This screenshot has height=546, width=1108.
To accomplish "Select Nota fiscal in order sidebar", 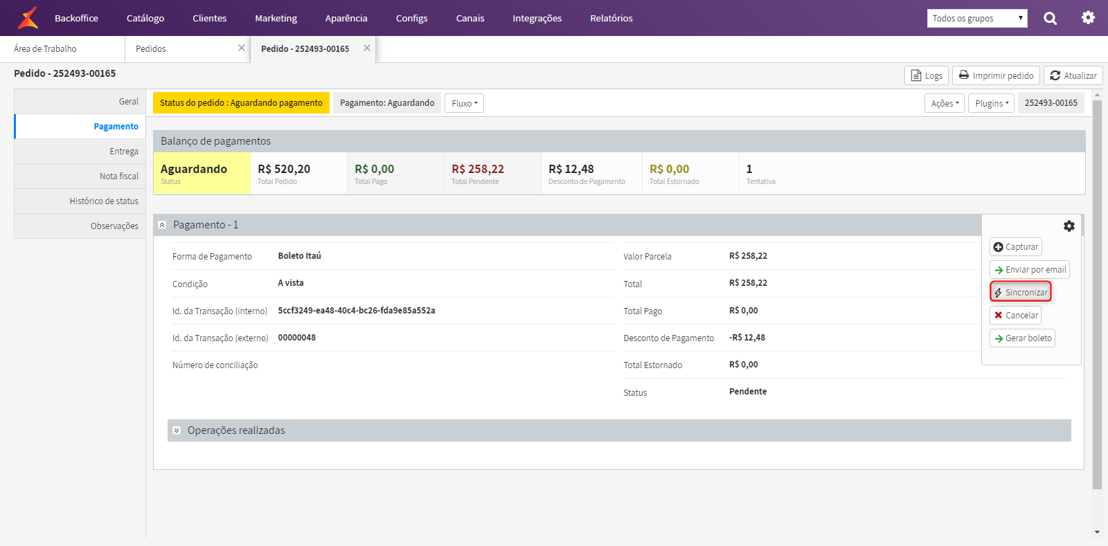I will (x=80, y=176).
